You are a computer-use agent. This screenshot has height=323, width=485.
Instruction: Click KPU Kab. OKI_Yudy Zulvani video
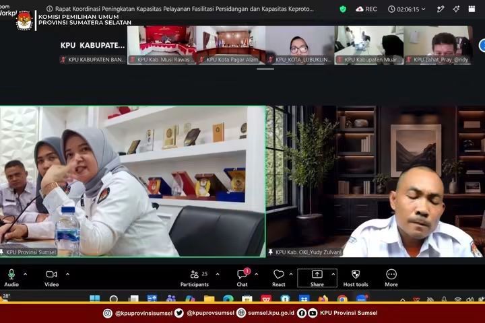(376, 182)
